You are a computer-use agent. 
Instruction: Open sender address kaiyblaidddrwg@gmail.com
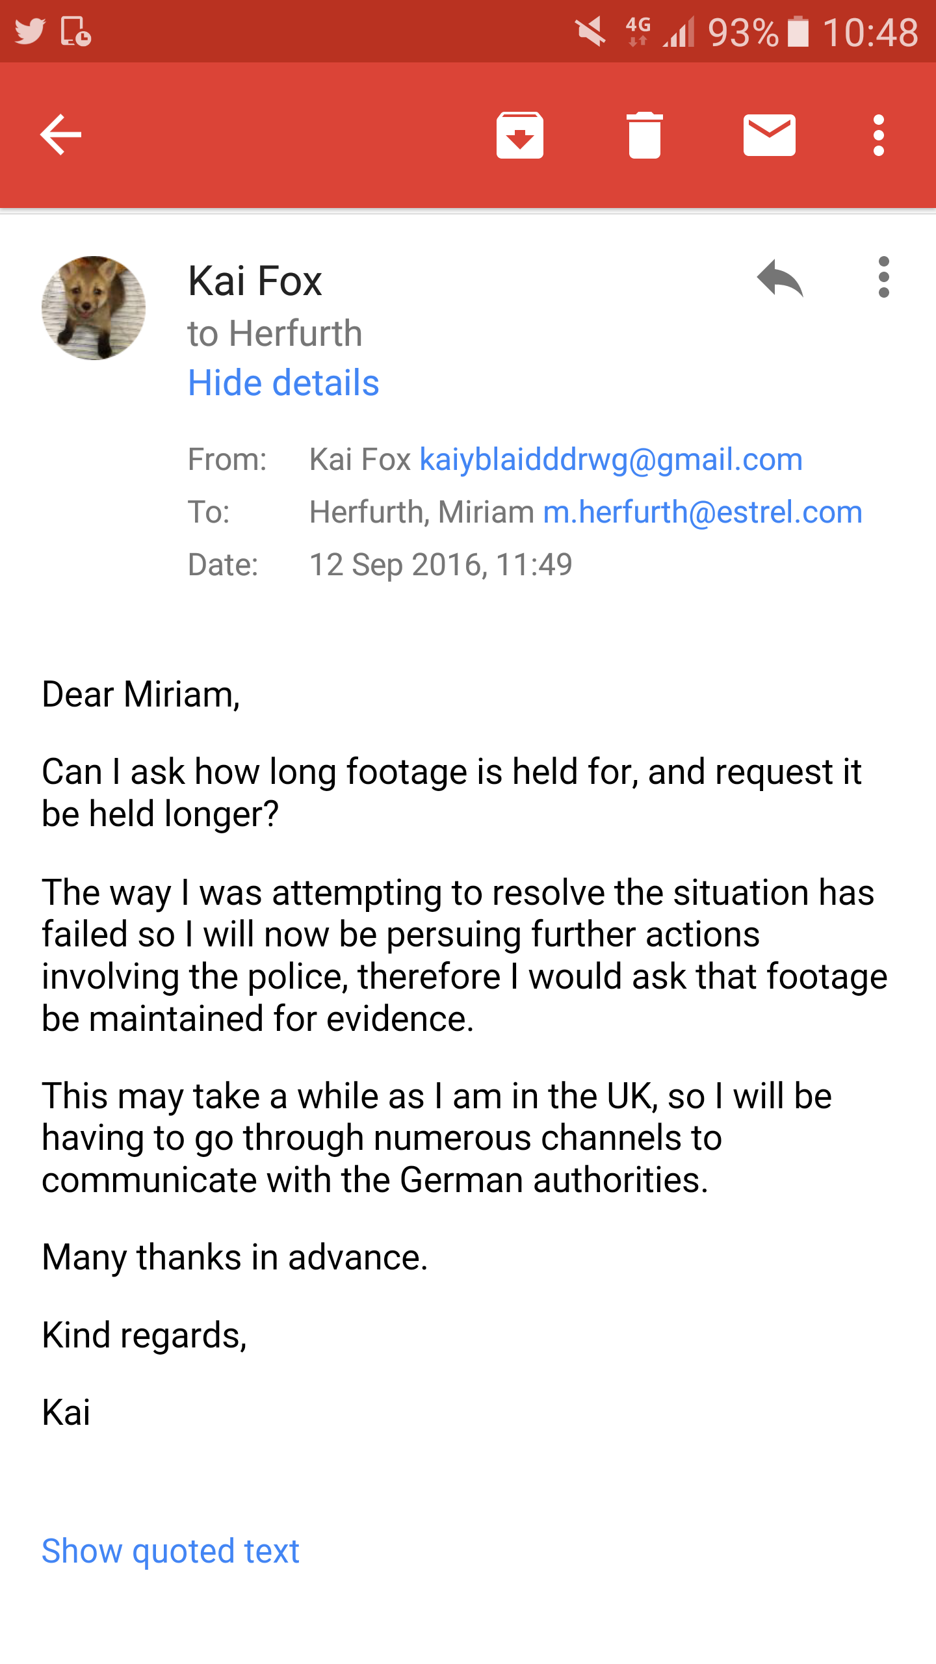tap(611, 460)
